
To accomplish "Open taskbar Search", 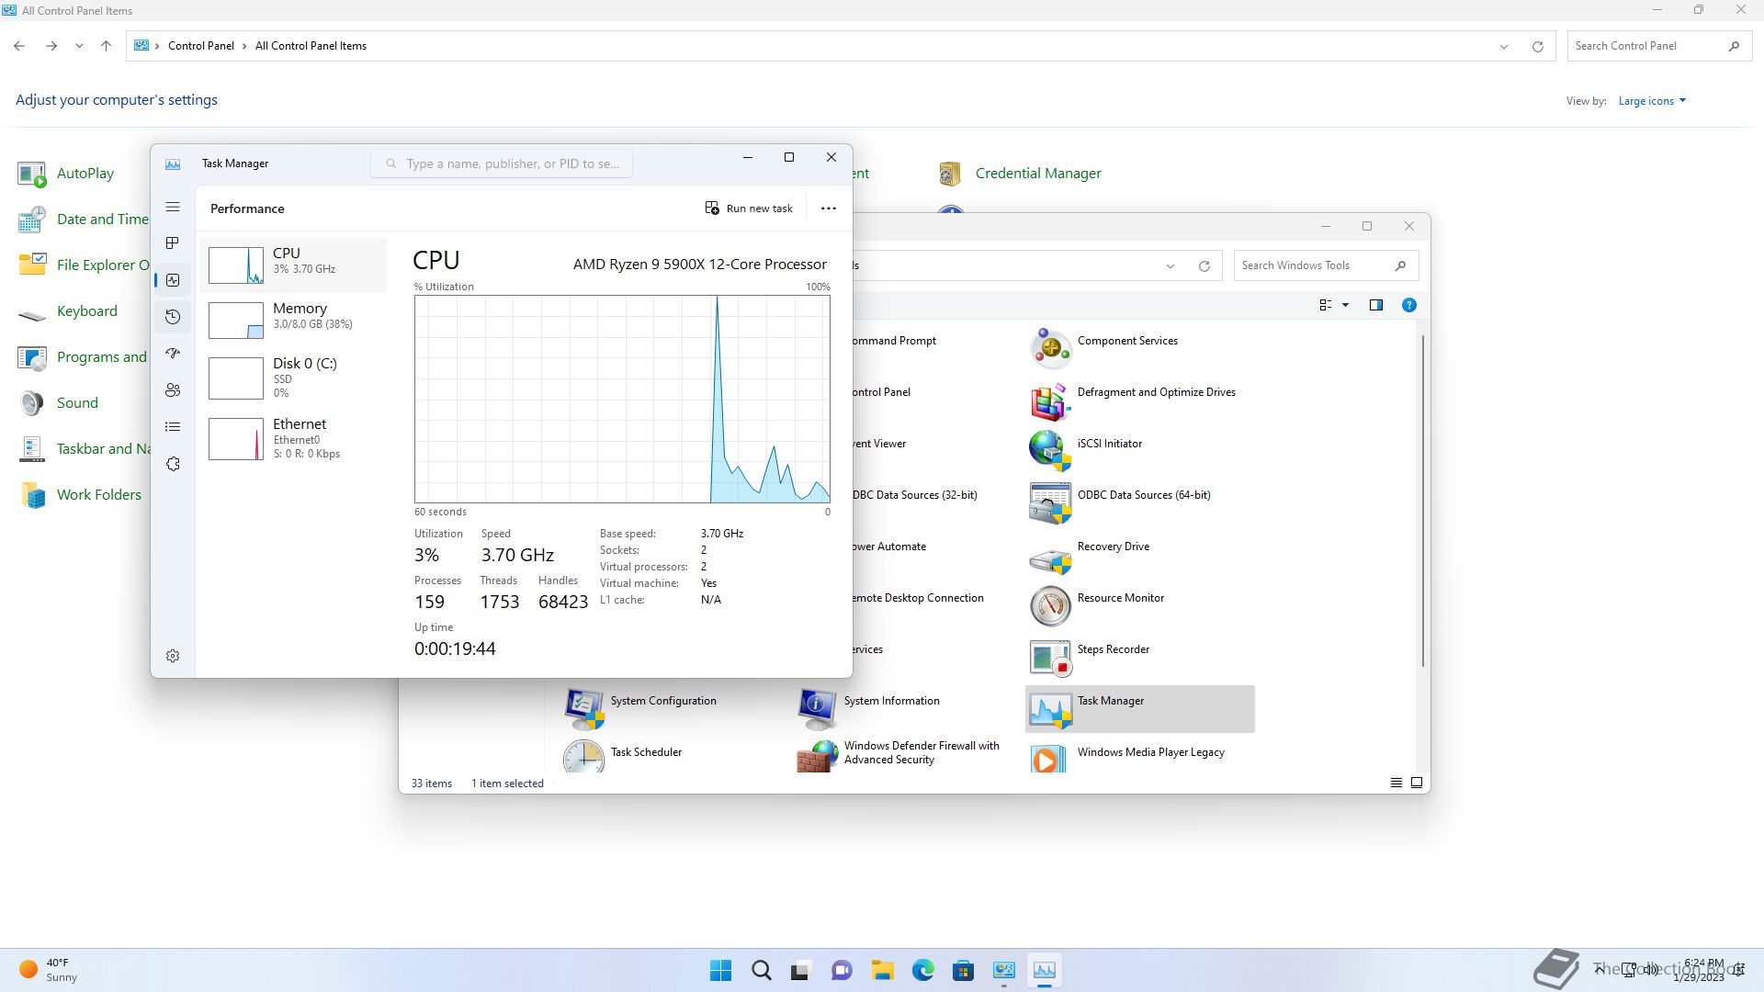I will [x=761, y=970].
